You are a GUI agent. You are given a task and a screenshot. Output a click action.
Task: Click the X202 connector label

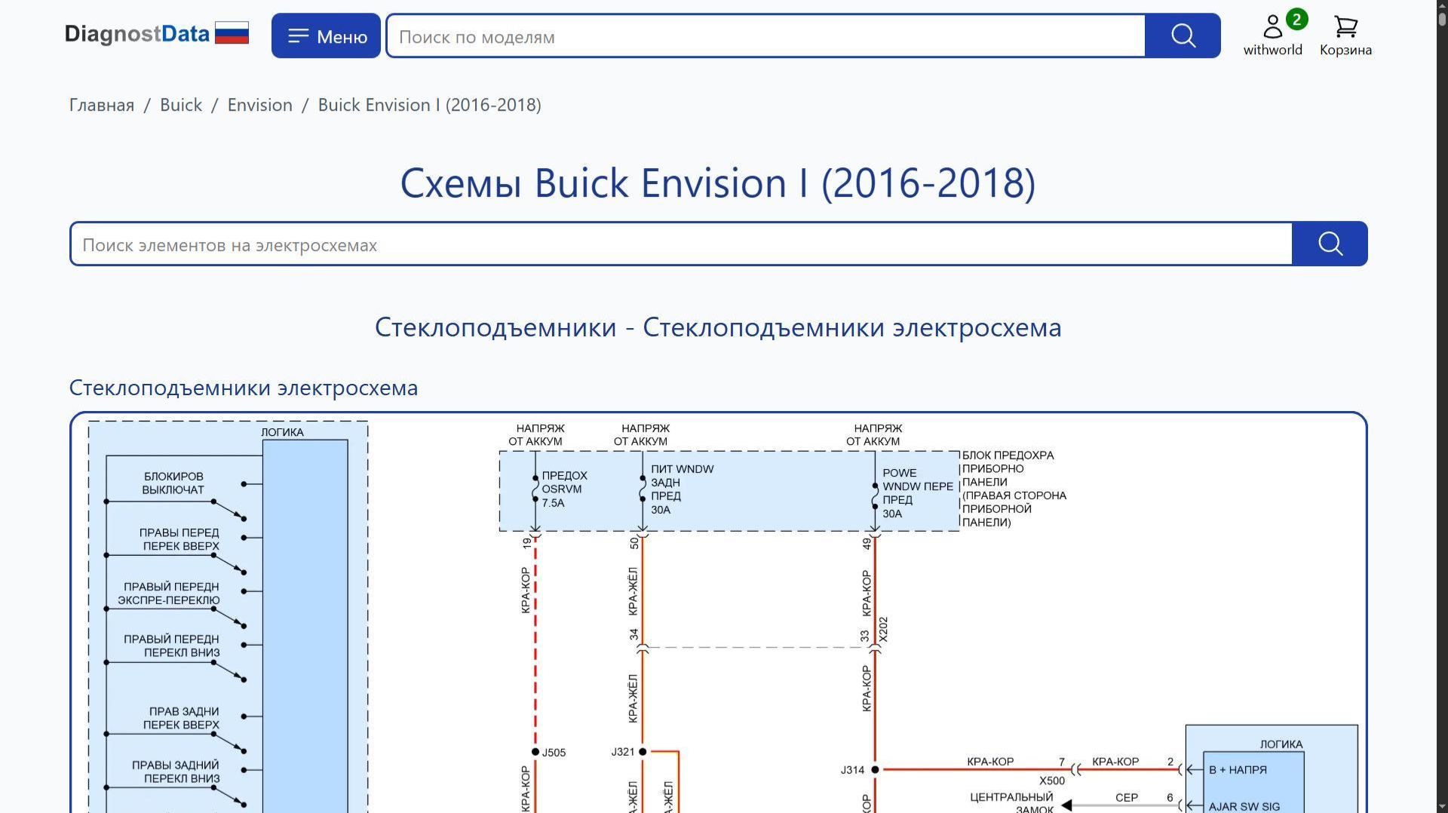tap(883, 630)
